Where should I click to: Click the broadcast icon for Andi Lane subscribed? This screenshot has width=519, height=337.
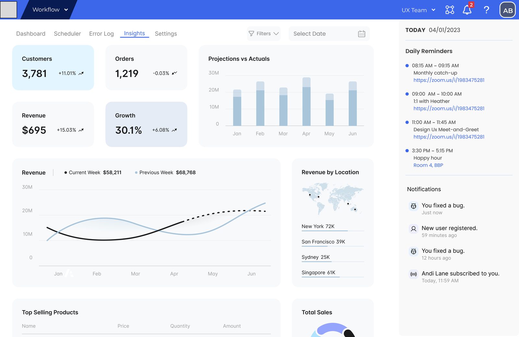pos(414,274)
